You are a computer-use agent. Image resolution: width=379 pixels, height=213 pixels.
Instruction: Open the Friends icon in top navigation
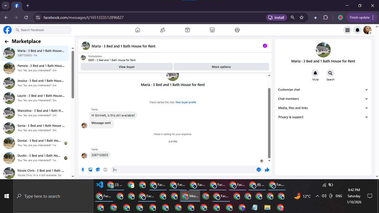pos(163,30)
